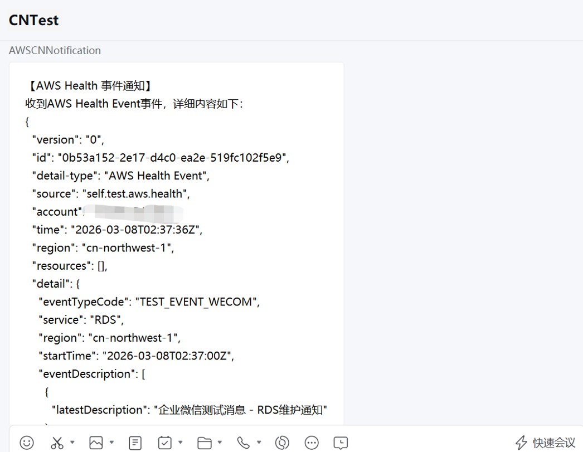Click the "service": "RDS" line
This screenshot has height=452, width=583.
81,320
